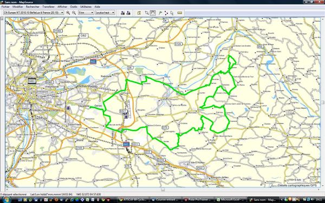Activate the zoom rectangle tool

(x=147, y=13)
